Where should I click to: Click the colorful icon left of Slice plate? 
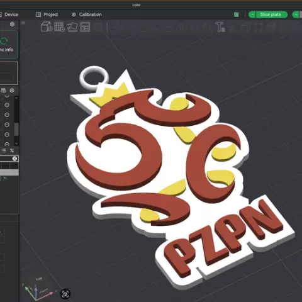237,14
